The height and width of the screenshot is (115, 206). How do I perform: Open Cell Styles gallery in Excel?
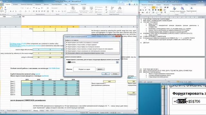click(91, 10)
